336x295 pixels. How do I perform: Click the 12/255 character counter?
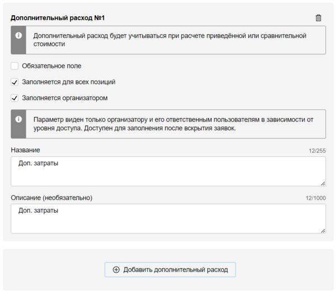(x=317, y=151)
